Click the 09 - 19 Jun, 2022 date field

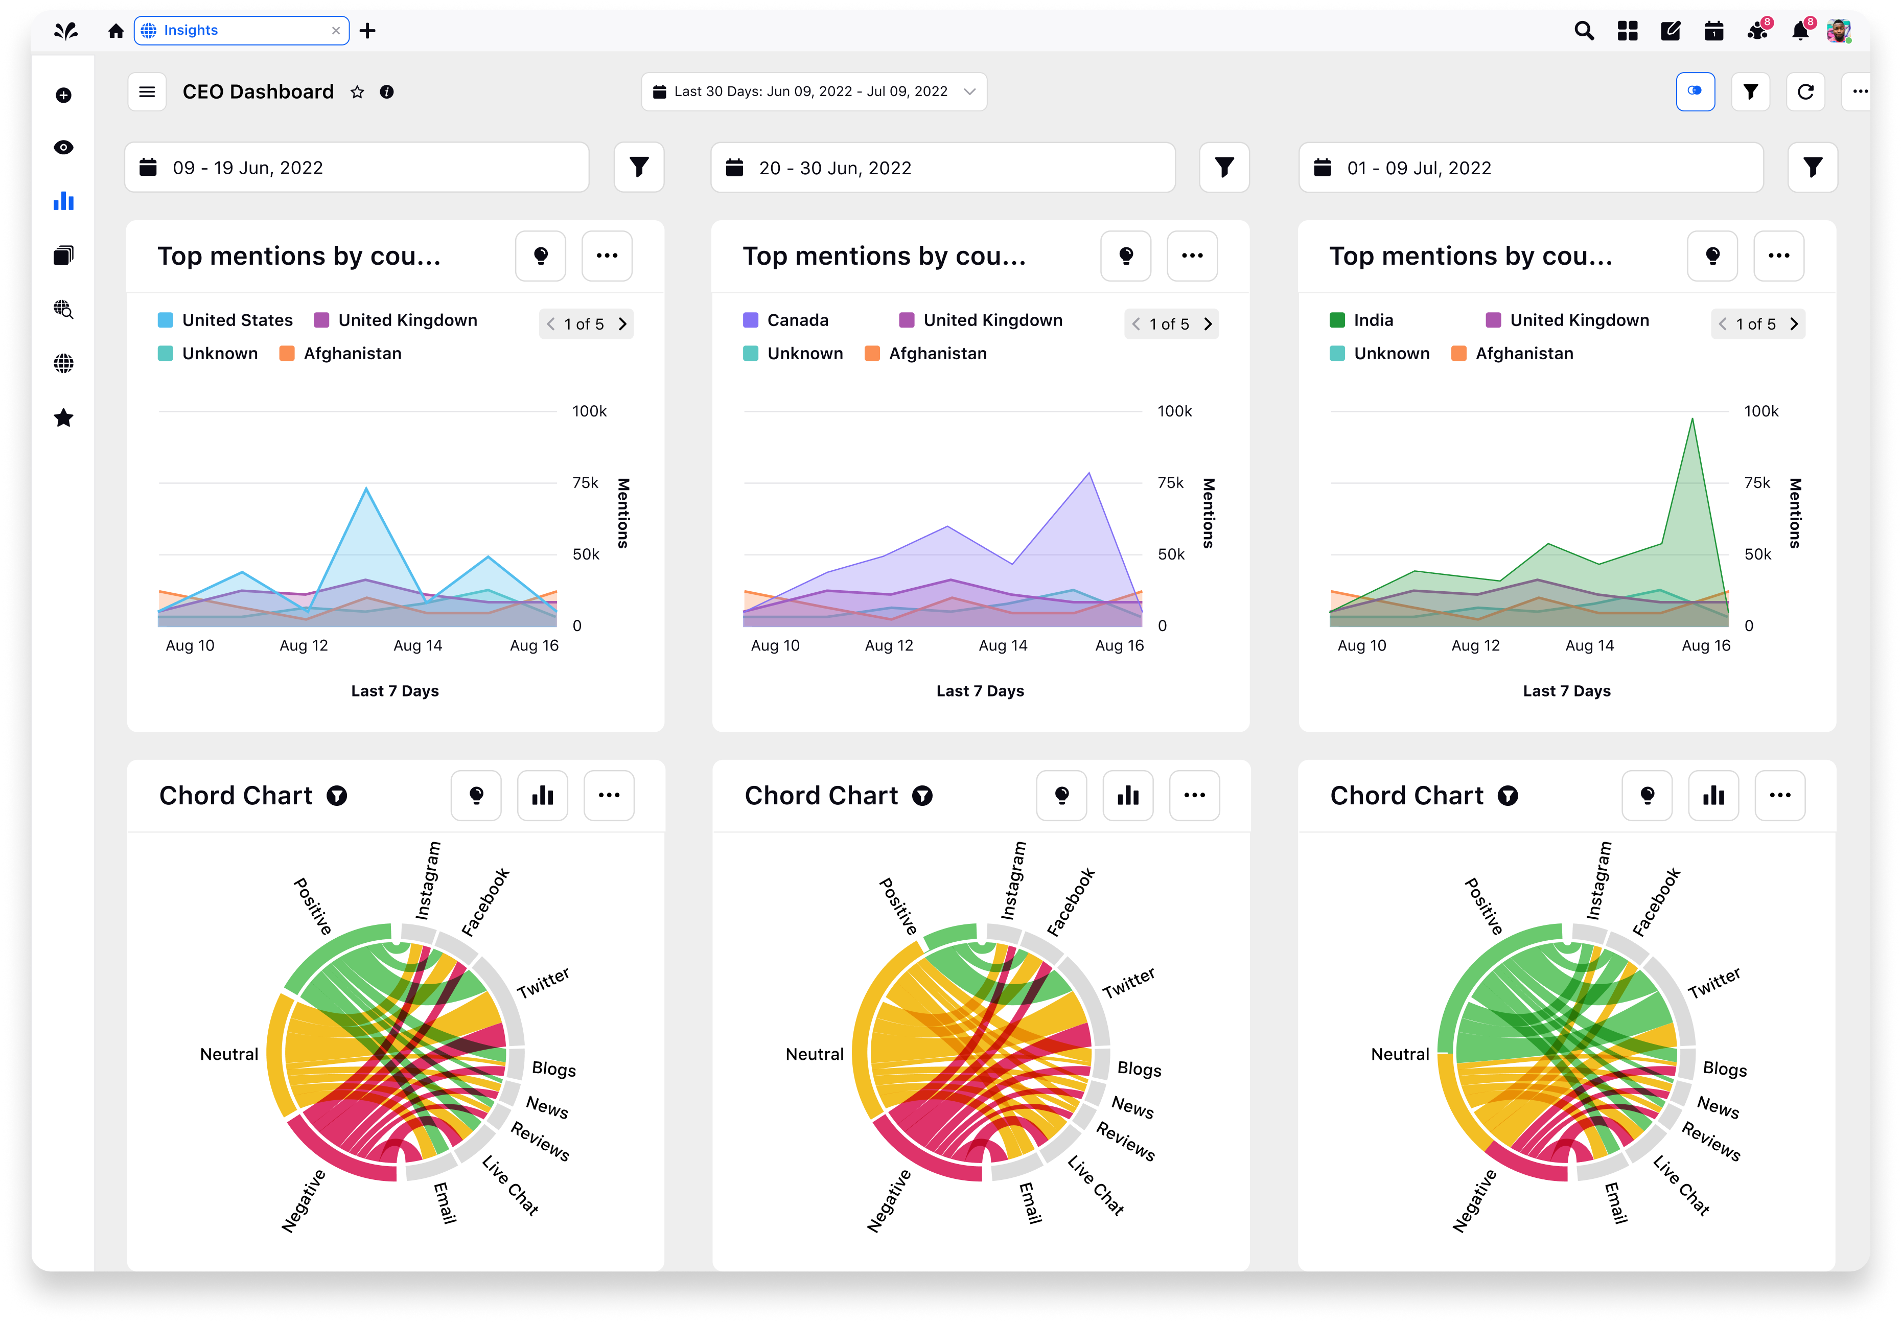tap(357, 167)
